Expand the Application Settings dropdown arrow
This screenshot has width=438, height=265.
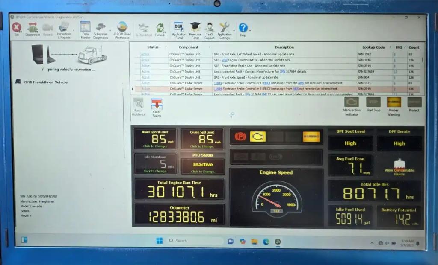pyautogui.click(x=234, y=31)
